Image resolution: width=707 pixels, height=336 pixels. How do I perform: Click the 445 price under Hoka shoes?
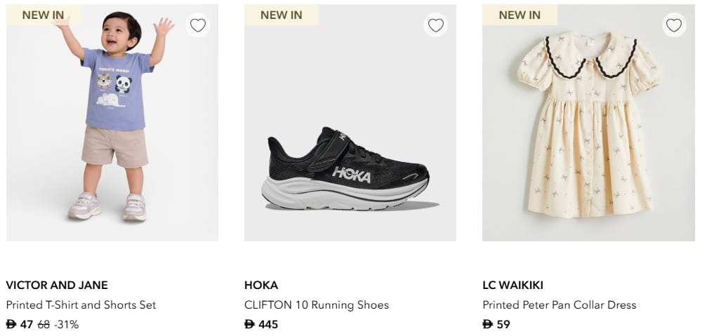pos(267,325)
